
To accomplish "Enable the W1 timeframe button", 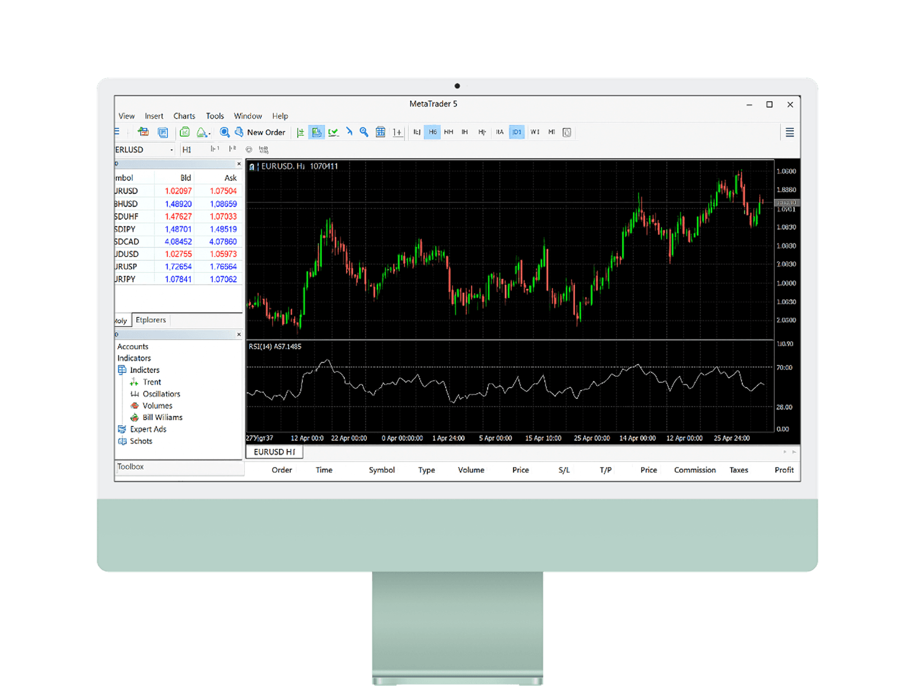I will pyautogui.click(x=535, y=132).
